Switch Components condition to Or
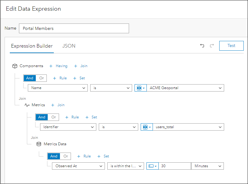 point(42,78)
